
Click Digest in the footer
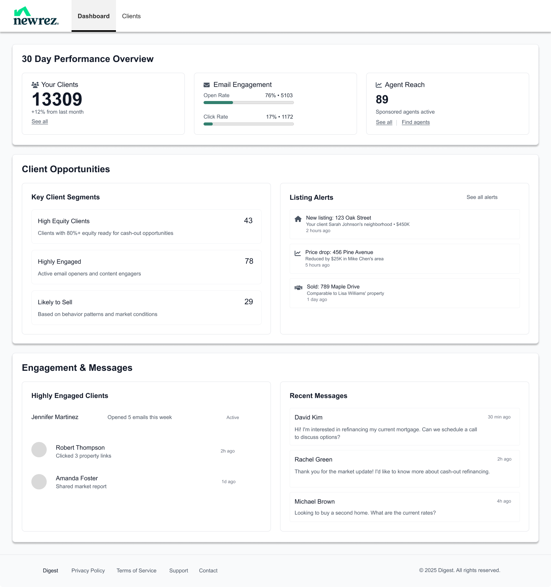[51, 571]
